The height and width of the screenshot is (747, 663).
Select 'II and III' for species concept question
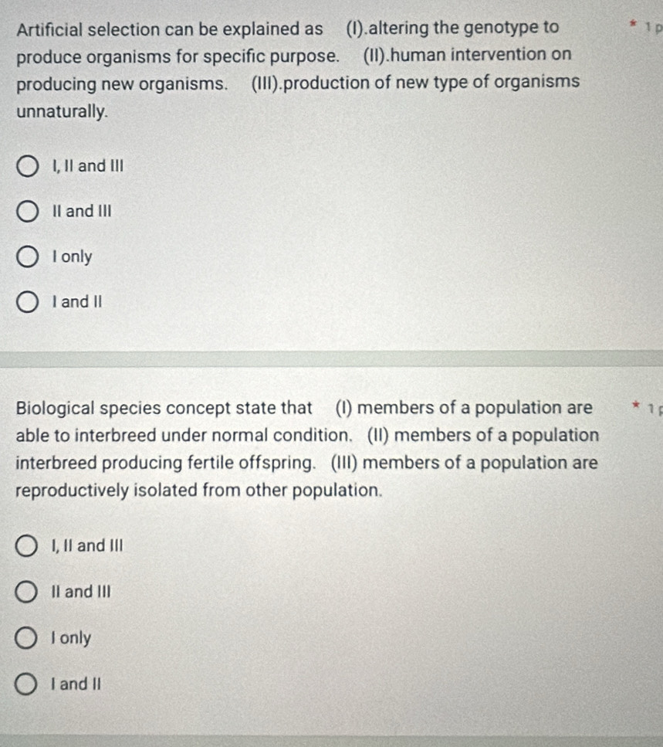coord(28,592)
